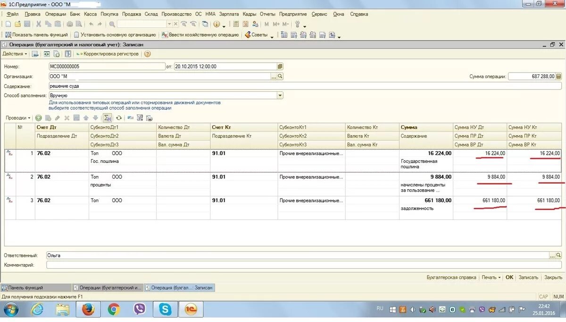
Task: Click the Записать button
Action: click(528, 277)
